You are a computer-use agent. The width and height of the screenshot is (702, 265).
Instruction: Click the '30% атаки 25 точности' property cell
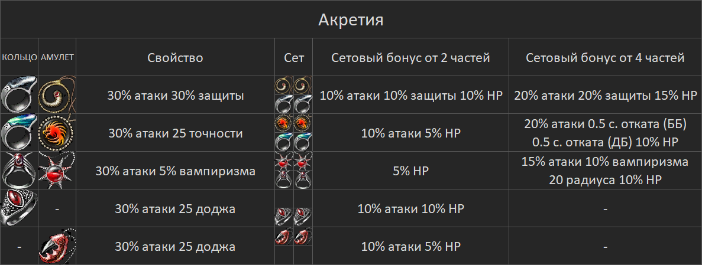pos(175,133)
